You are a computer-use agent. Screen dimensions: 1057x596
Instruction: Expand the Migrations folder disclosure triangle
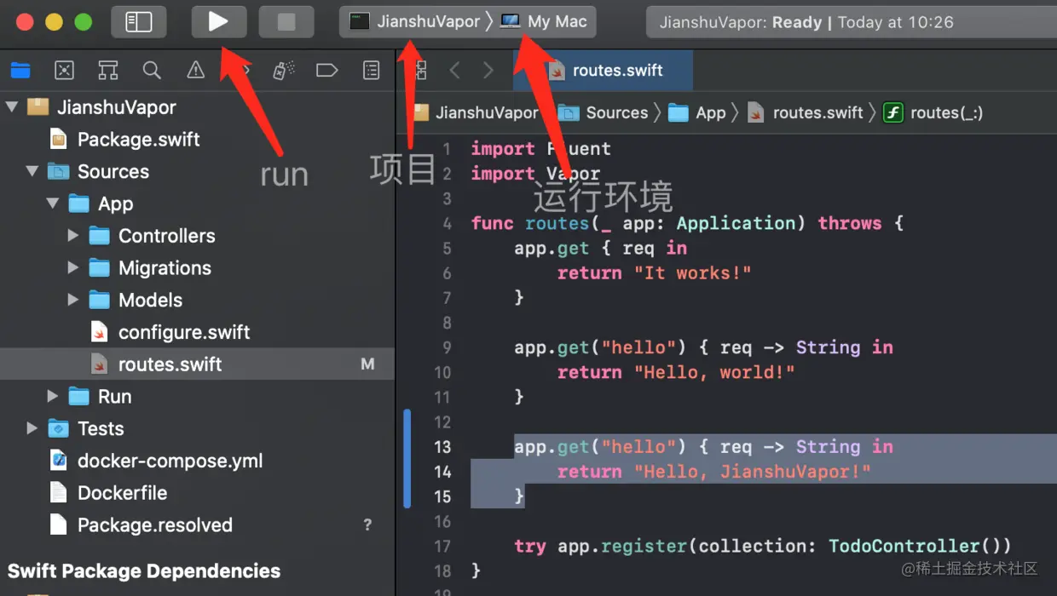(73, 268)
